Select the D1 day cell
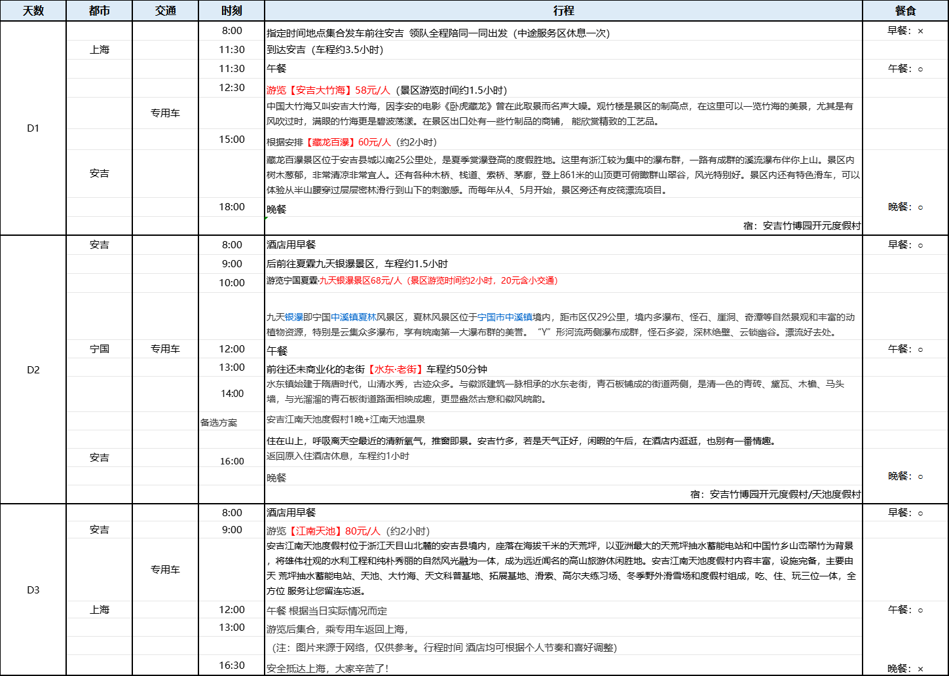The height and width of the screenshot is (676, 949). pyautogui.click(x=33, y=128)
